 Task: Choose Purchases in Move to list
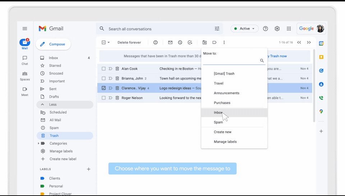click(x=234, y=103)
